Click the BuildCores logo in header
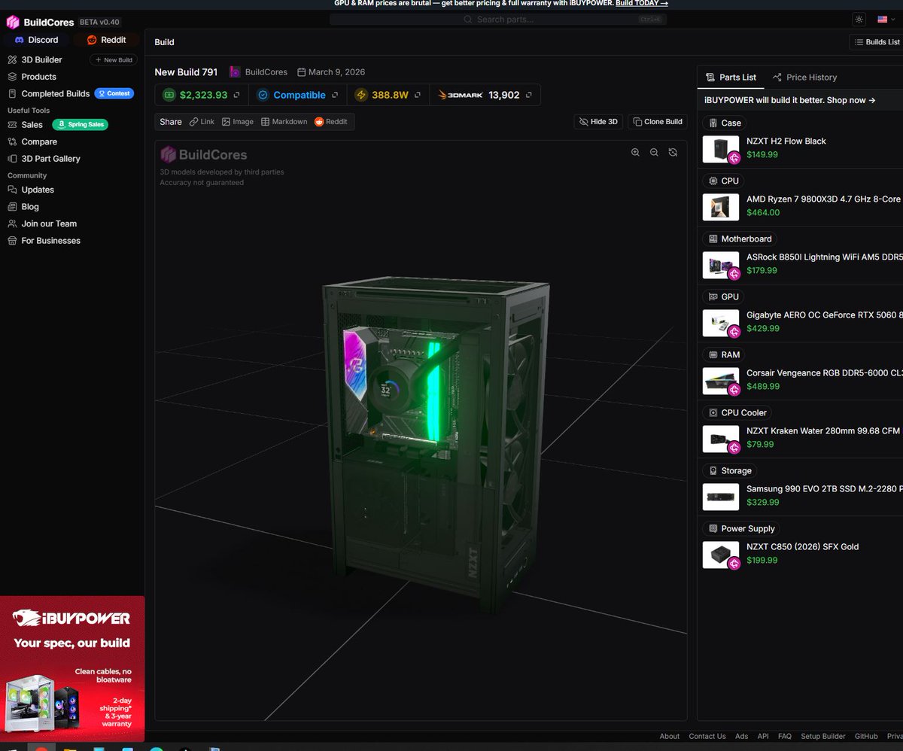Viewport: 903px width, 751px height. click(40, 22)
